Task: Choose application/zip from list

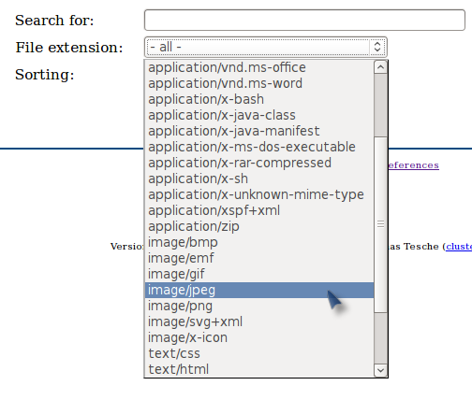Action: (x=259, y=226)
